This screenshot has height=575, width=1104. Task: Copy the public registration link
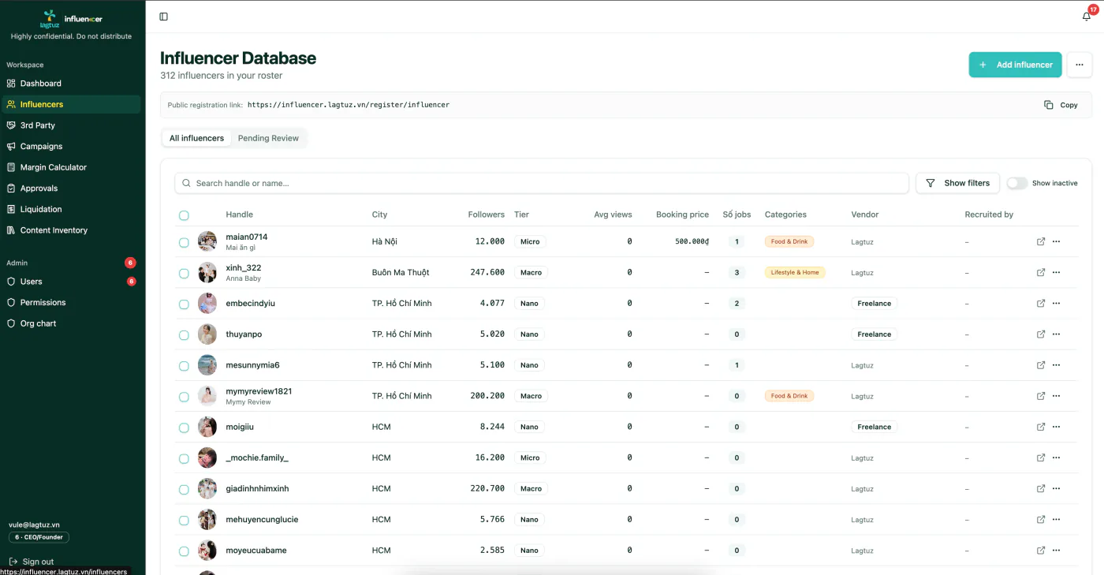[1061, 105]
